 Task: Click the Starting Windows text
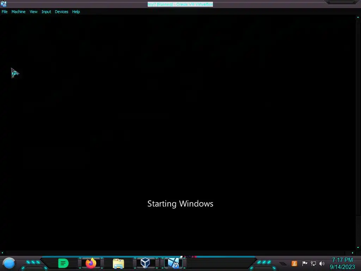(180, 204)
